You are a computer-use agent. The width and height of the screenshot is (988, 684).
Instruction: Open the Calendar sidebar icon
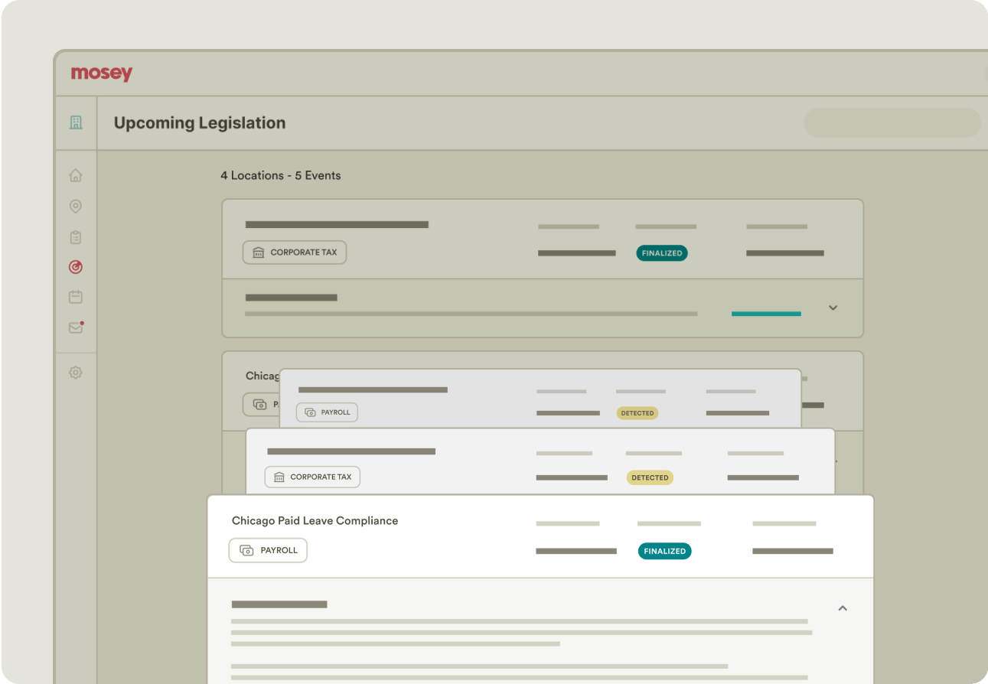[x=75, y=297]
